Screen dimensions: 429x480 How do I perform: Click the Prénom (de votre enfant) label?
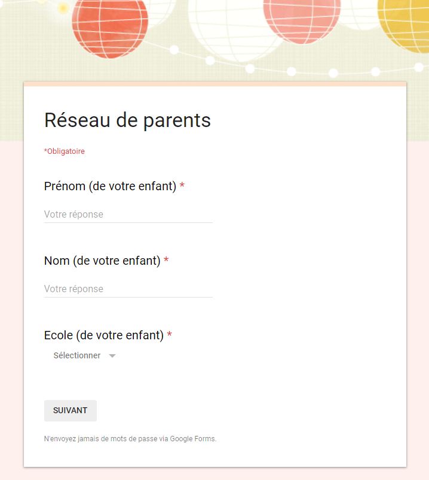point(110,186)
